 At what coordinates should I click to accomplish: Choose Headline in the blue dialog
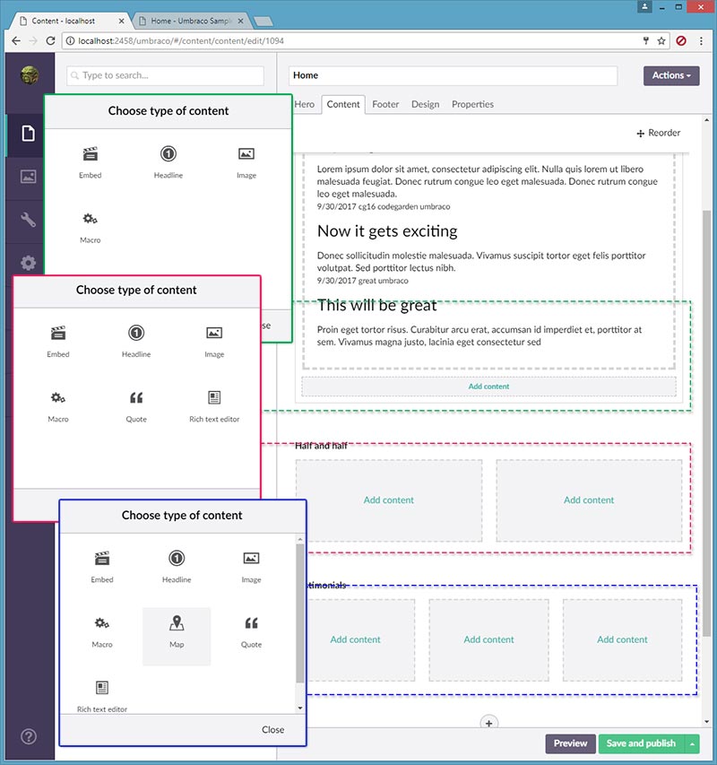click(x=177, y=567)
